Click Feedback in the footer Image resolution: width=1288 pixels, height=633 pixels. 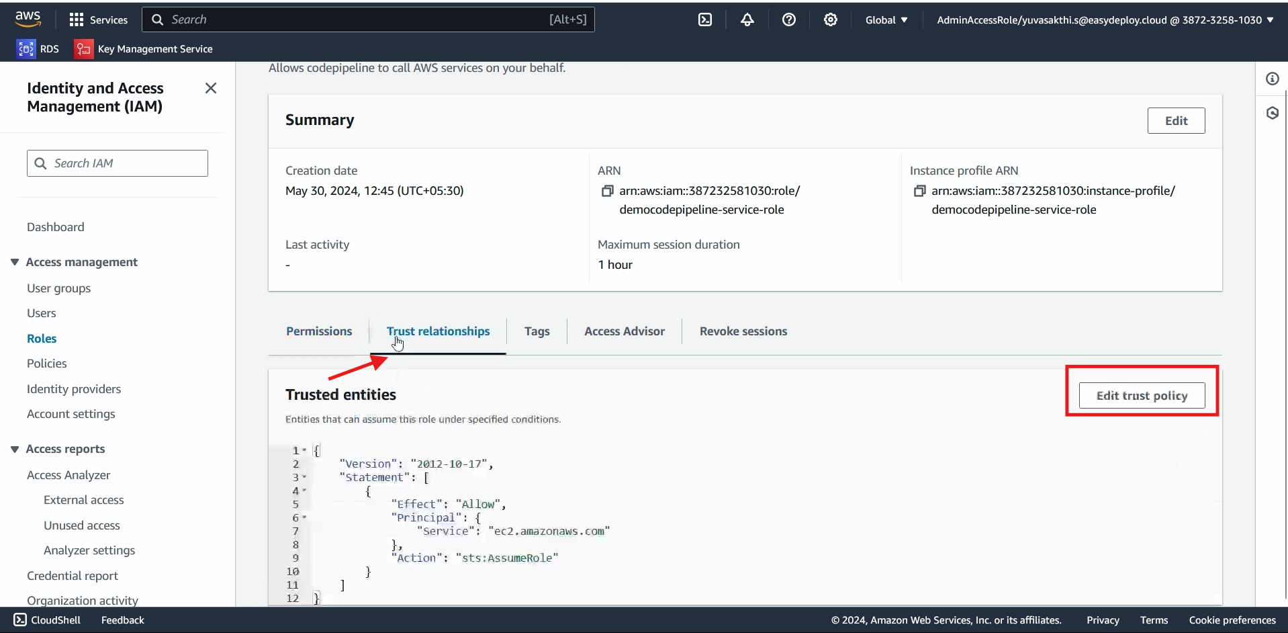123,620
